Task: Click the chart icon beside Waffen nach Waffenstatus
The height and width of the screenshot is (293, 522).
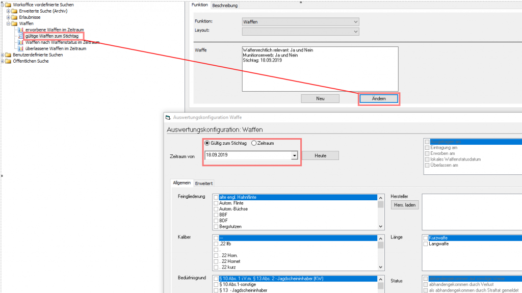Action: click(21, 42)
